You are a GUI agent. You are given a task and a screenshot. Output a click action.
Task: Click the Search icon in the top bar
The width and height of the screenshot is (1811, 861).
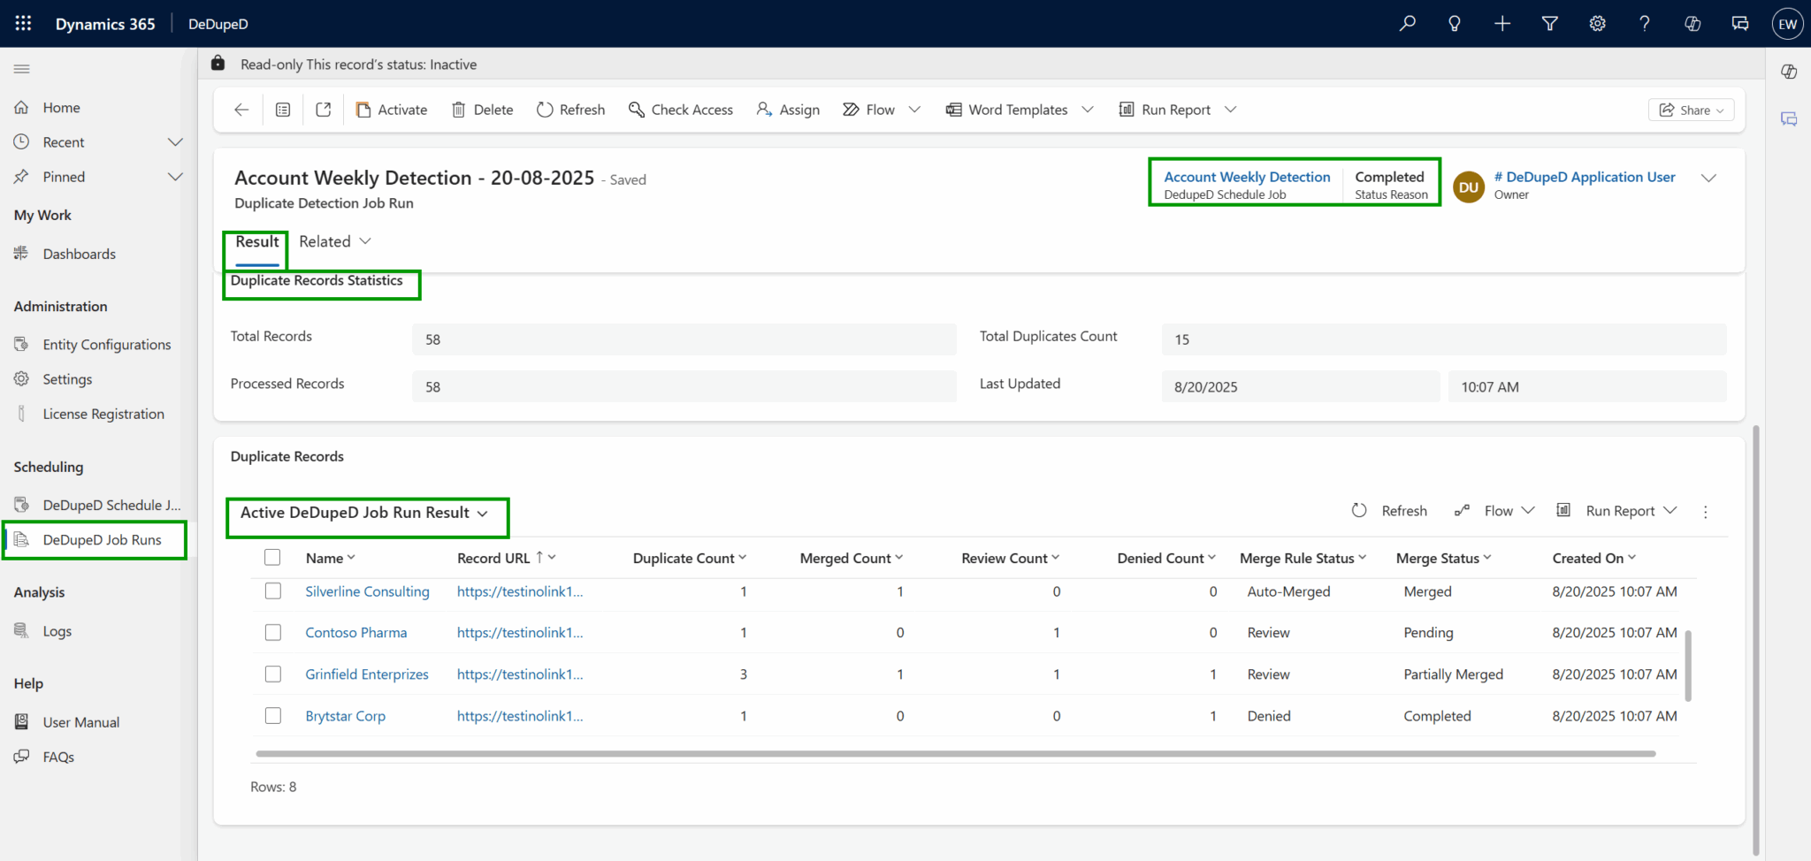coord(1407,23)
